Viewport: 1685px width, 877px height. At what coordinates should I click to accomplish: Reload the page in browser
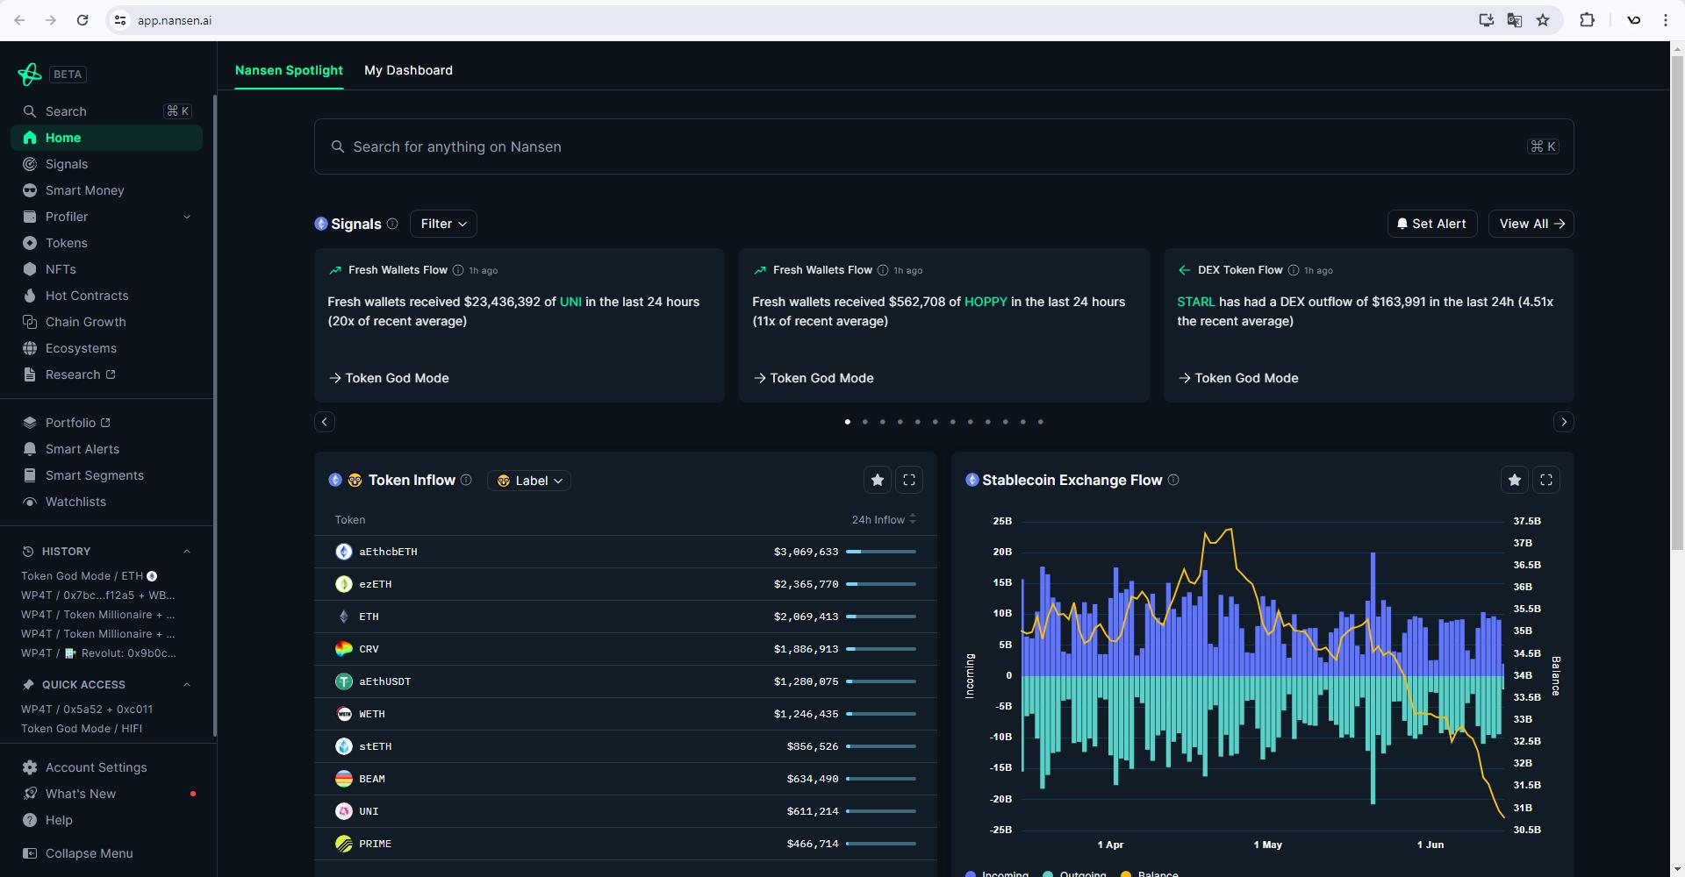(x=82, y=20)
